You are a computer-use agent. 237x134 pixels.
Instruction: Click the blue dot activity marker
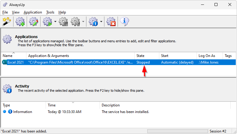(x=4, y=112)
